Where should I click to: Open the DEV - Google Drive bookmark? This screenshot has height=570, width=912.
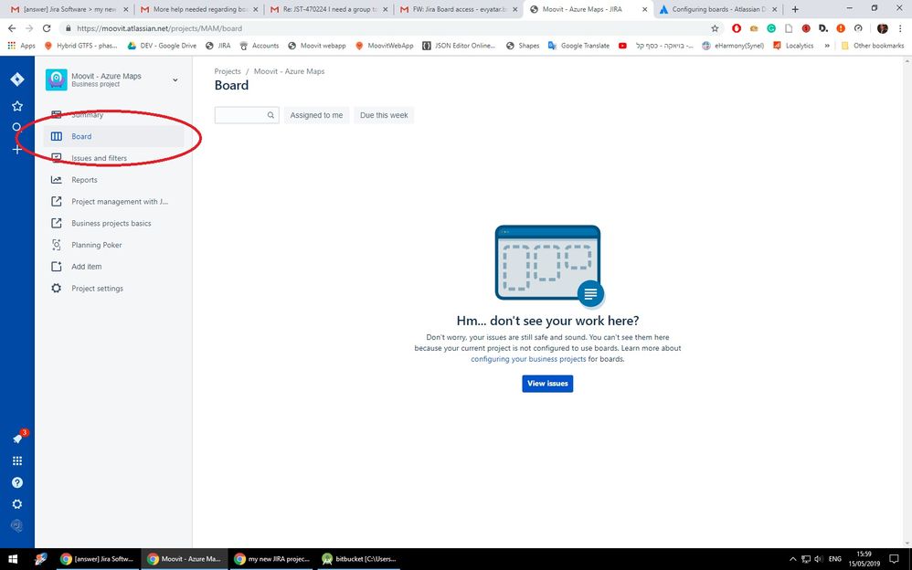(163, 46)
